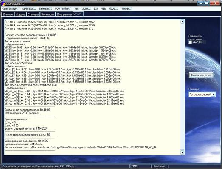The height and width of the screenshot is (169, 222).
Task: Click the report scrollbar up arrow
Action: coord(183,22)
